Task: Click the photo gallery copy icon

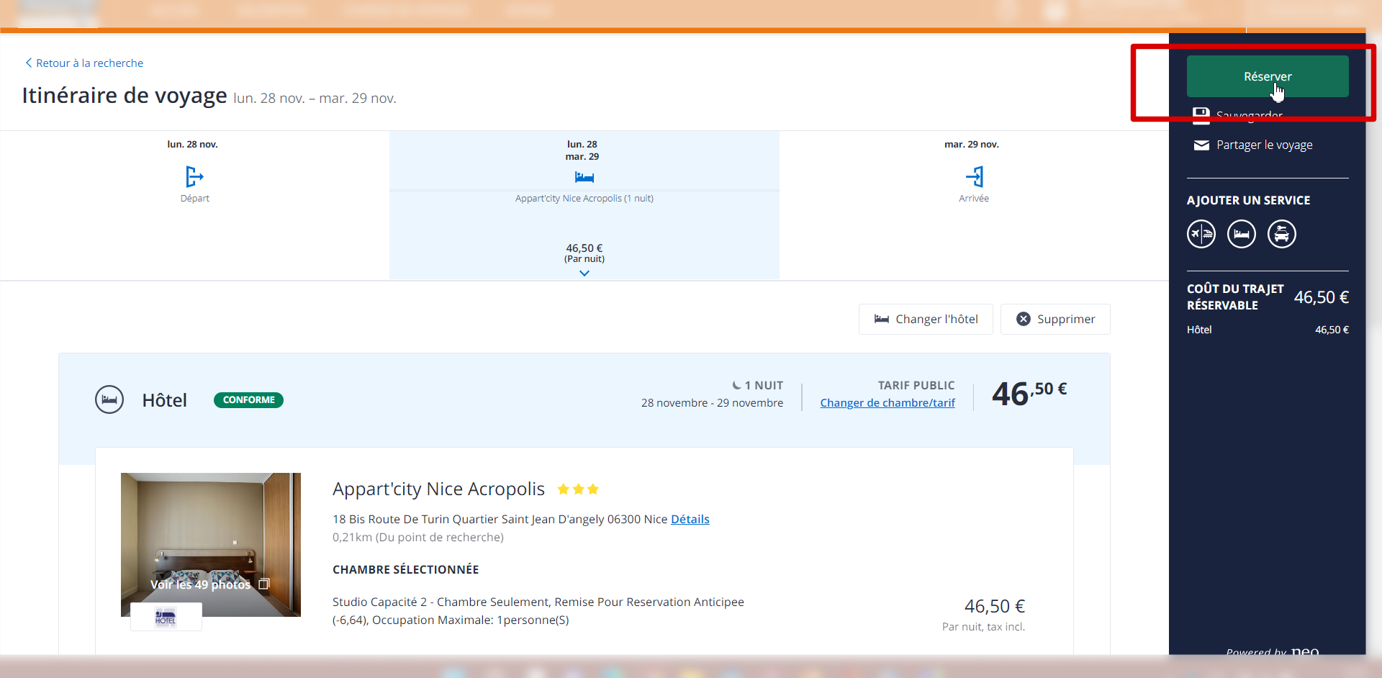Action: point(264,584)
